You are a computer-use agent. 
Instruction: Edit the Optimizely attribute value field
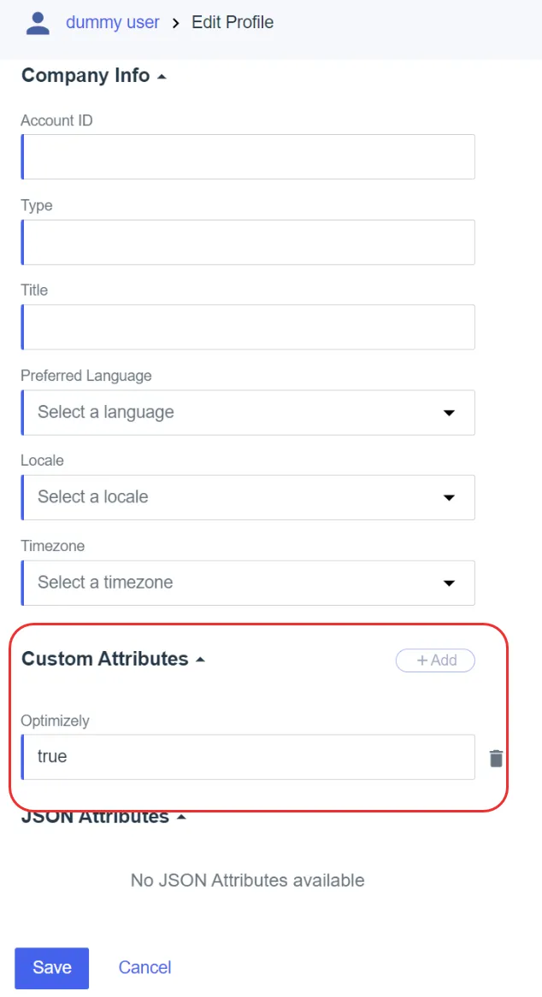[x=248, y=757]
